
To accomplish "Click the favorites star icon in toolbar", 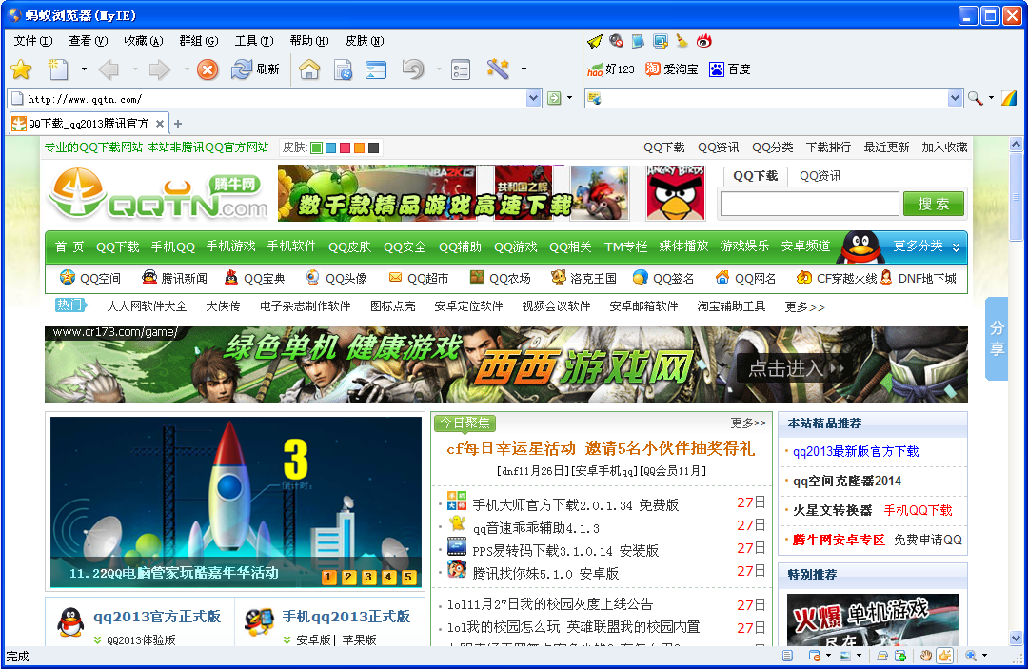I will click(x=21, y=69).
